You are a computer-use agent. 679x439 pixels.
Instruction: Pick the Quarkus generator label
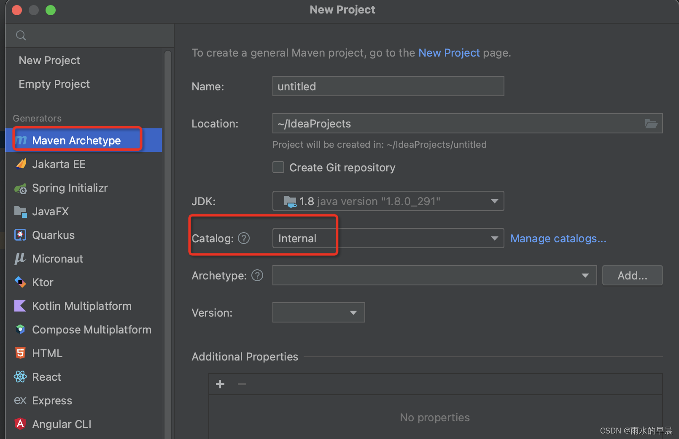click(x=53, y=235)
